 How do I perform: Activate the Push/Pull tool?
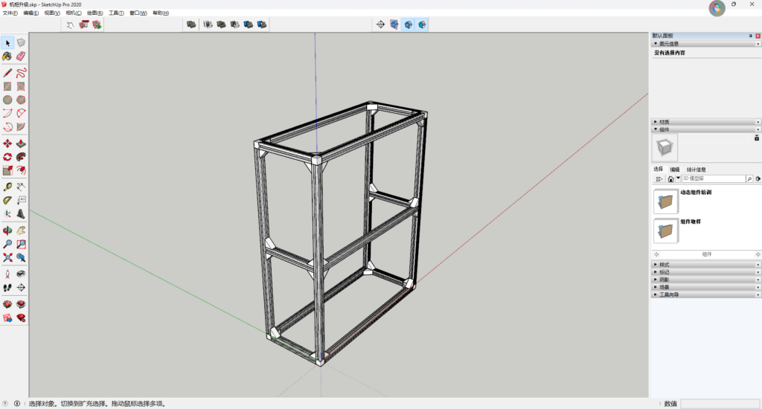pyautogui.click(x=21, y=144)
